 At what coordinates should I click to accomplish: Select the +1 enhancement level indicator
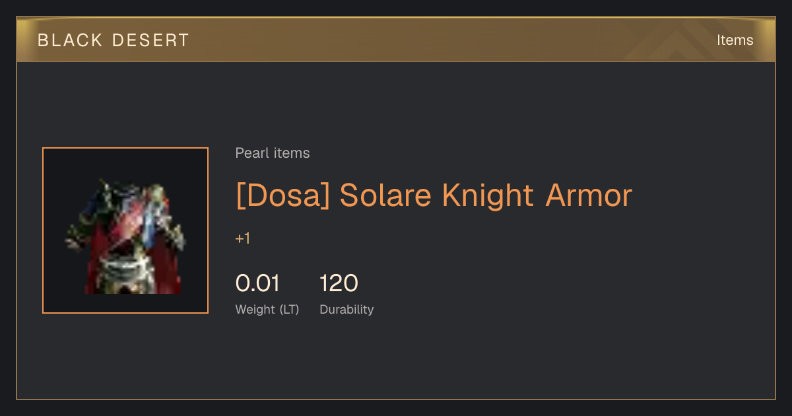click(x=243, y=238)
